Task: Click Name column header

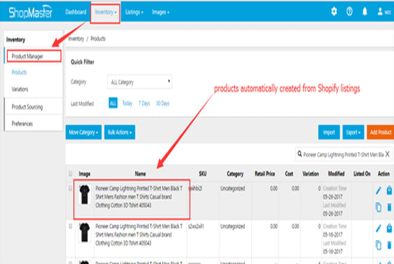Action: pyautogui.click(x=140, y=173)
